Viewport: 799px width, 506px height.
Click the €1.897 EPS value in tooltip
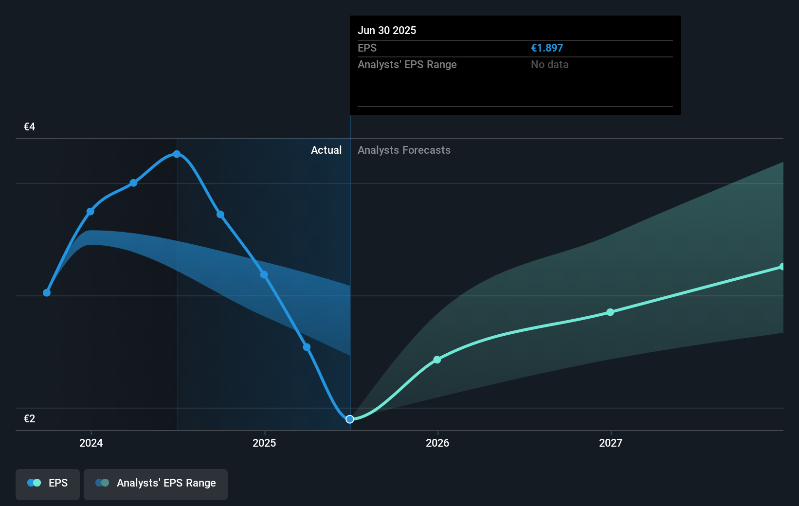547,48
